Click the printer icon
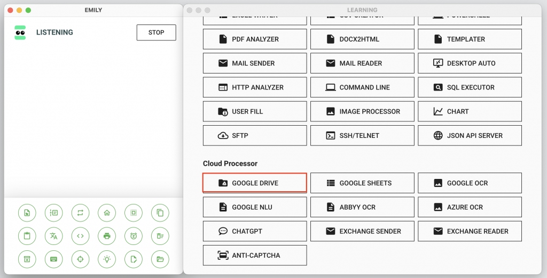 [107, 236]
